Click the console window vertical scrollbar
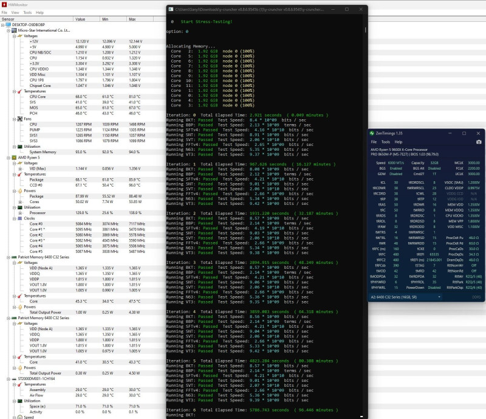Viewport: 486px width, 419px height. point(366,30)
